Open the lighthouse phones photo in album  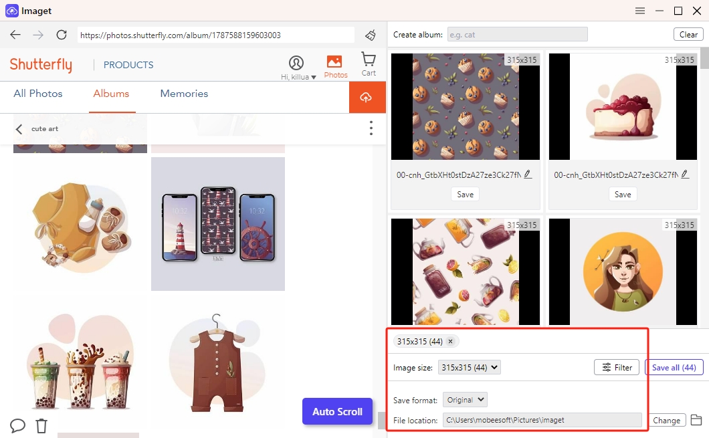[x=218, y=224]
